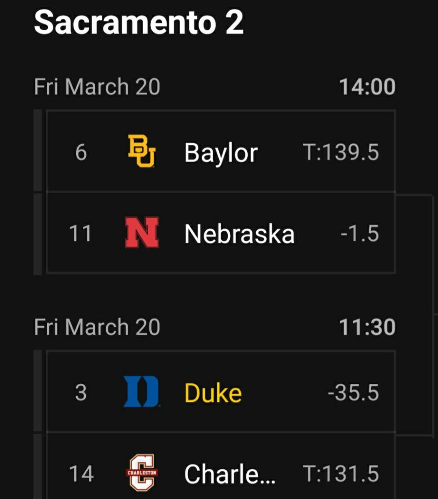438x499 pixels.
Task: Click the 11:30 game time
Action: click(x=367, y=327)
